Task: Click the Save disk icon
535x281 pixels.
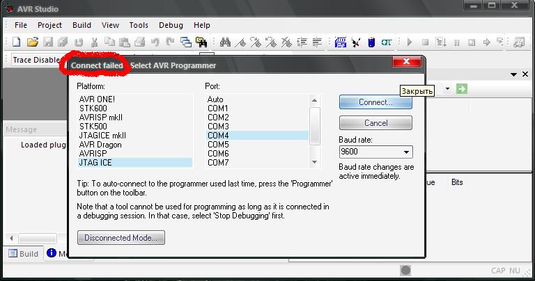Action: coord(48,42)
